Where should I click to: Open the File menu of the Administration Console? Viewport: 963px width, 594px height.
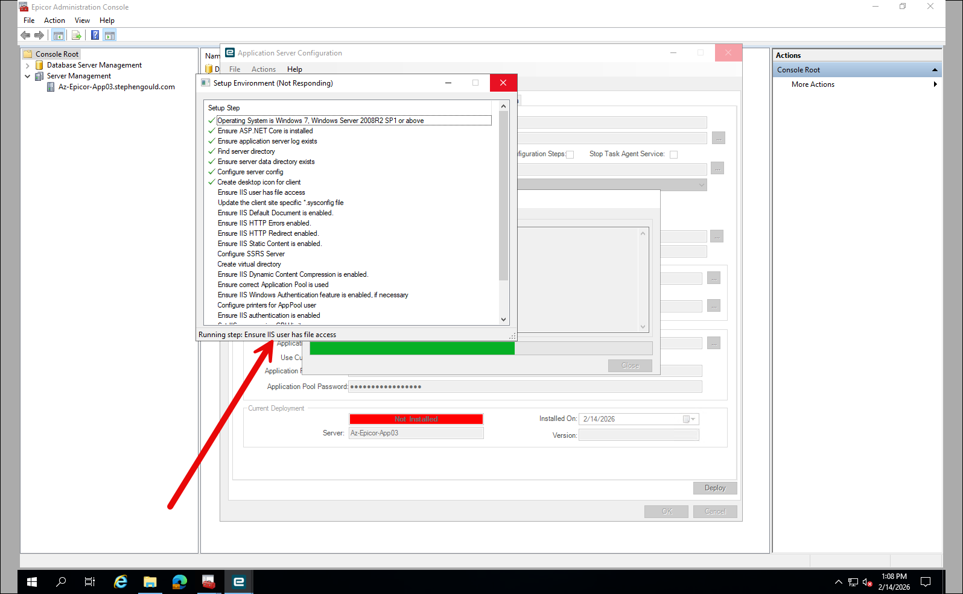click(29, 21)
